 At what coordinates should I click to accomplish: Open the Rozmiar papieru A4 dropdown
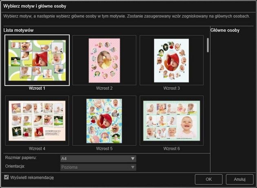[98, 159]
